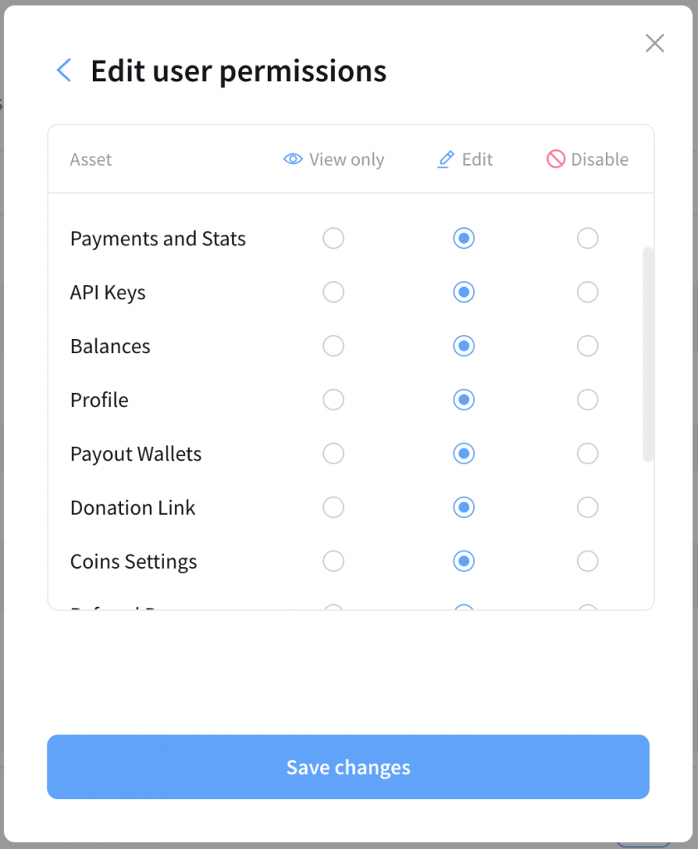This screenshot has height=849, width=698.
Task: Click the pencil icon in Edit header
Action: click(x=446, y=159)
